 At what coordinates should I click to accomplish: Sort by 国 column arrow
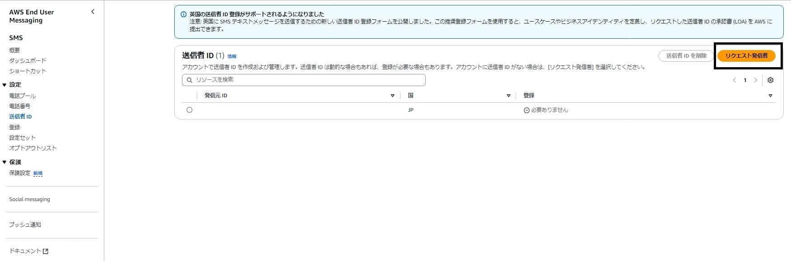click(508, 96)
